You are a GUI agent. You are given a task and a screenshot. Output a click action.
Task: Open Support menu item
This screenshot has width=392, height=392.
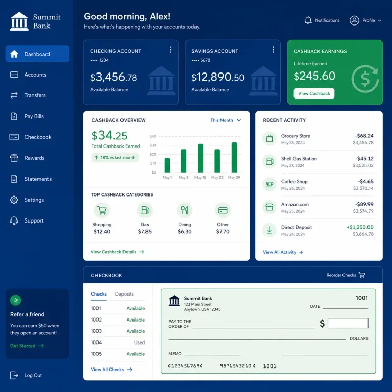click(37, 220)
